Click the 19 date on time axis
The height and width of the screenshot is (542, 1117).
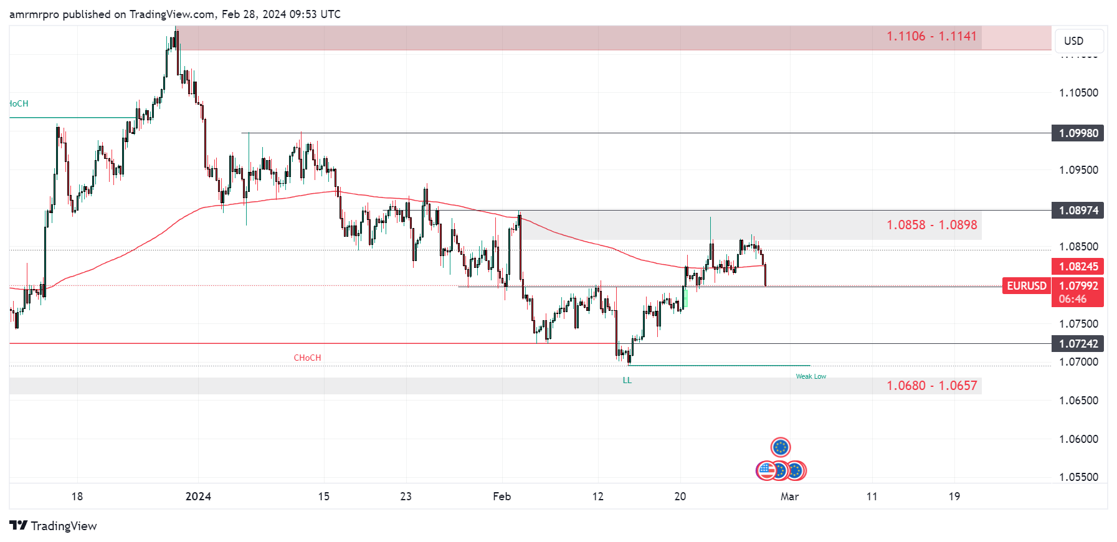(x=954, y=497)
